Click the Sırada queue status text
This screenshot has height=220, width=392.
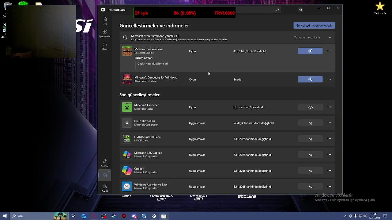(x=237, y=79)
